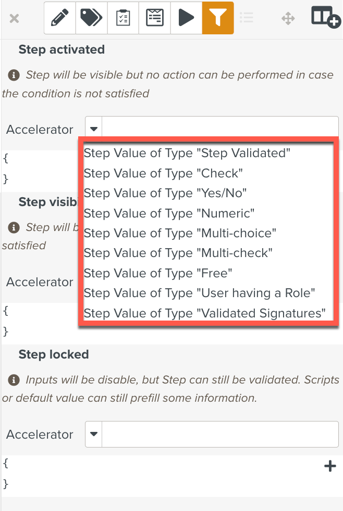Viewport: 343px width, 511px height.
Task: Click the move four-arrows icon
Action: 288,18
